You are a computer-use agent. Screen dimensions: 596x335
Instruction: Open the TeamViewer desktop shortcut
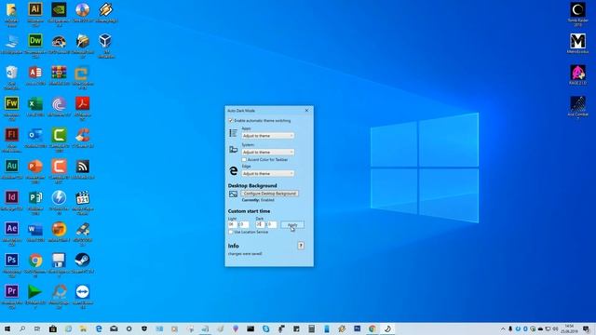point(83,291)
